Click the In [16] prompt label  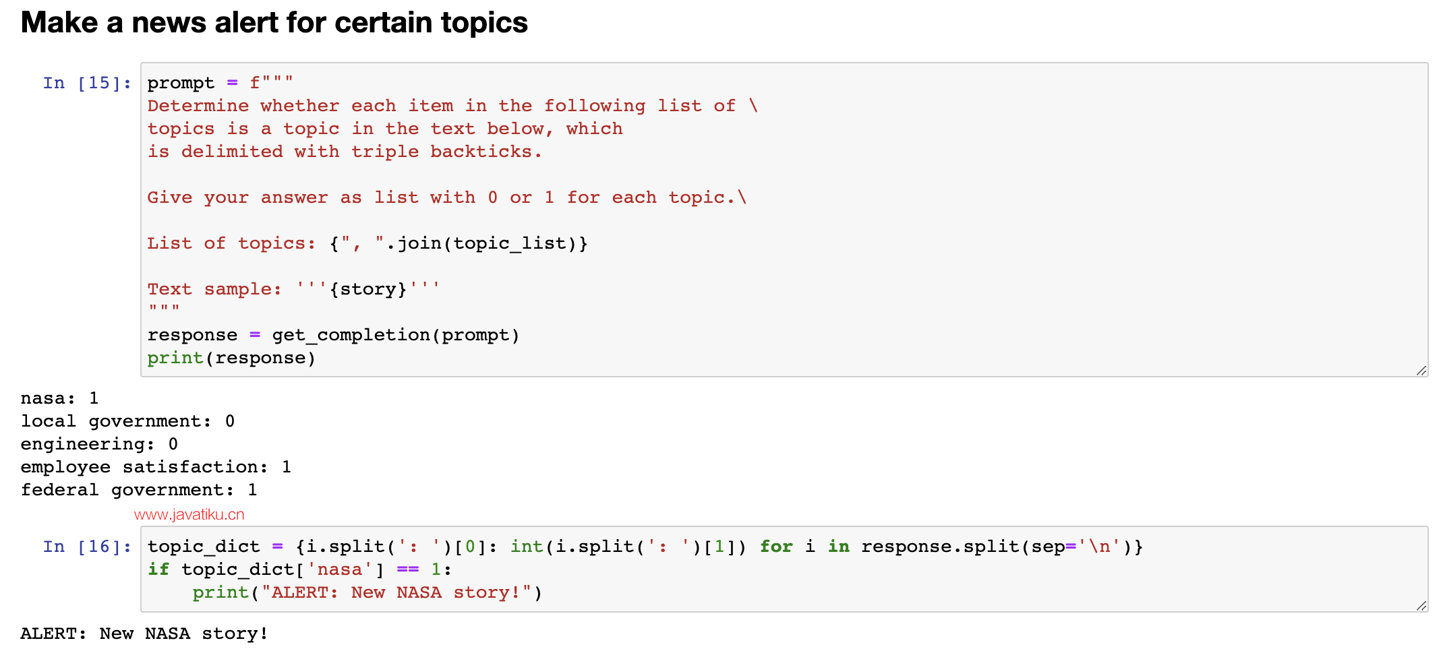tap(87, 547)
